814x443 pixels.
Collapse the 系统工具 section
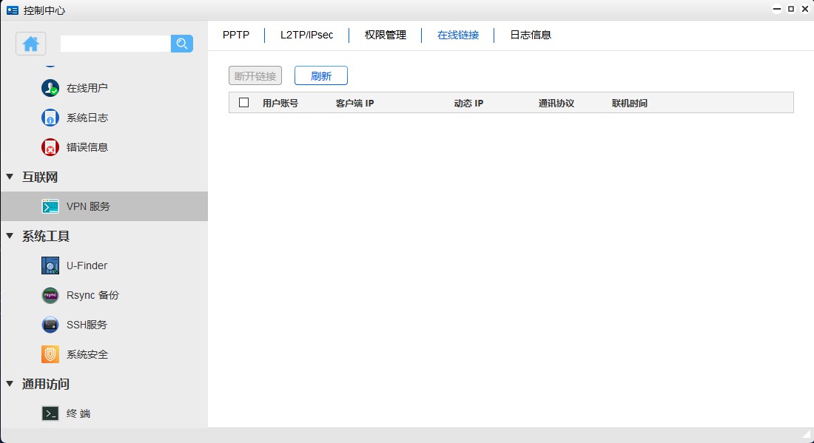[9, 236]
